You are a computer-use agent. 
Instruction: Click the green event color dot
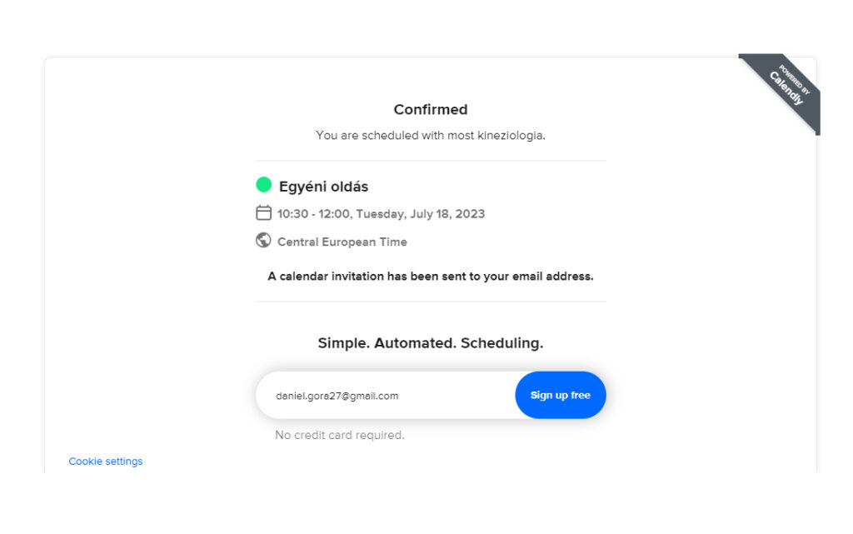point(264,185)
